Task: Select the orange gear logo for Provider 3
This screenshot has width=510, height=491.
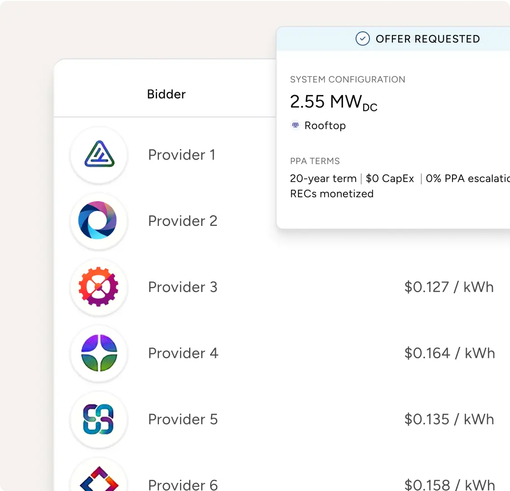Action: 98,287
